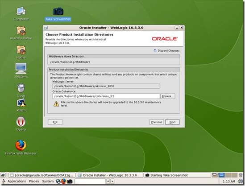245x186 pixels.
Task: Click the WebLogic Server directory field
Action: [106, 86]
